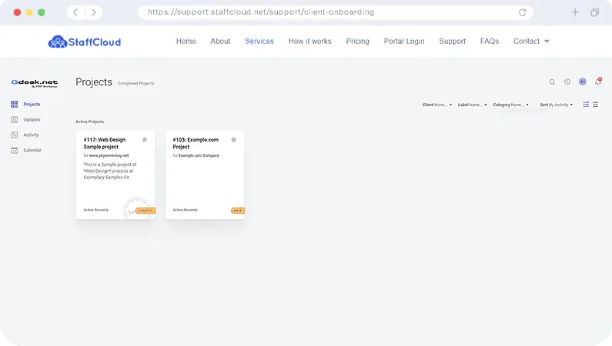Select the Calendar sidebar label
612x346 pixels.
pos(32,150)
